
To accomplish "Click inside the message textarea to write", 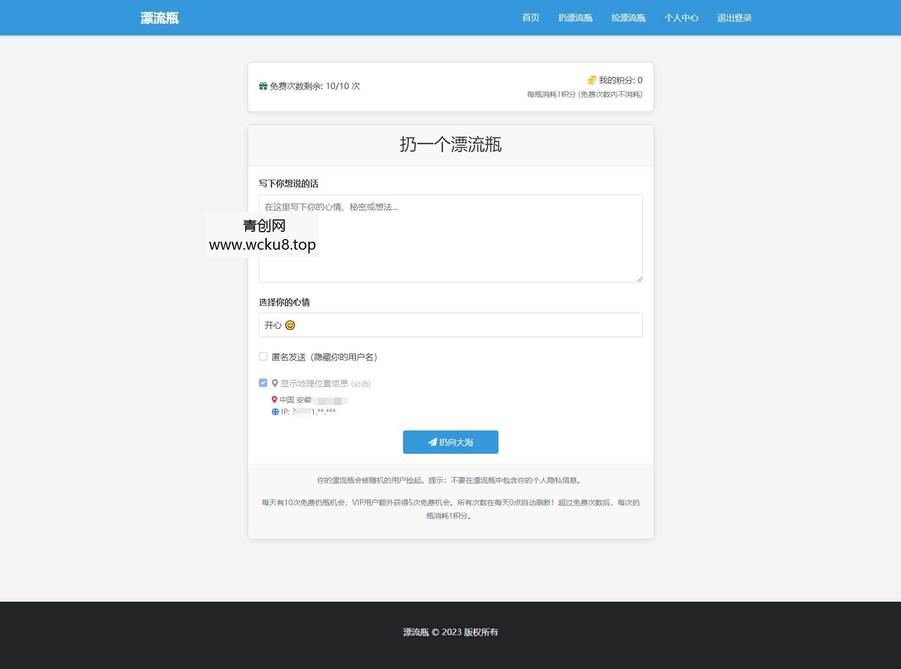I will pyautogui.click(x=450, y=237).
